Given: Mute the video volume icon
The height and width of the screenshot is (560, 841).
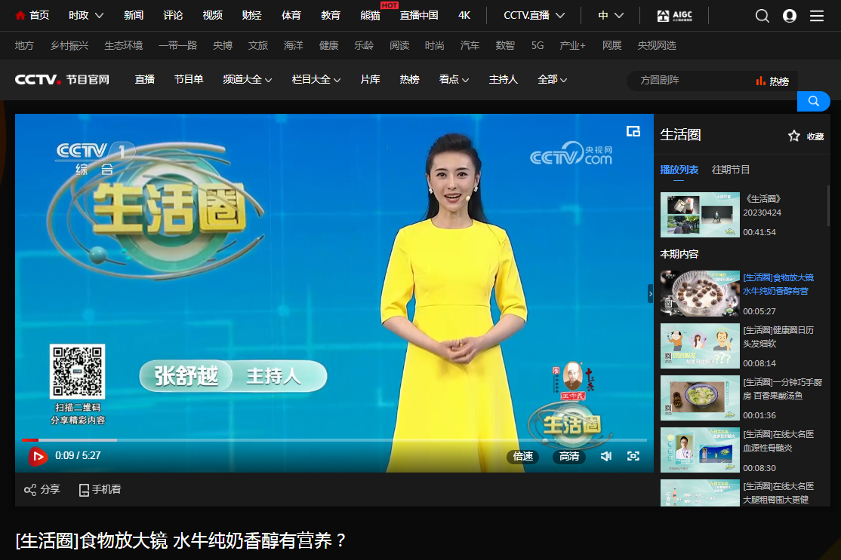Looking at the screenshot, I should 606,456.
